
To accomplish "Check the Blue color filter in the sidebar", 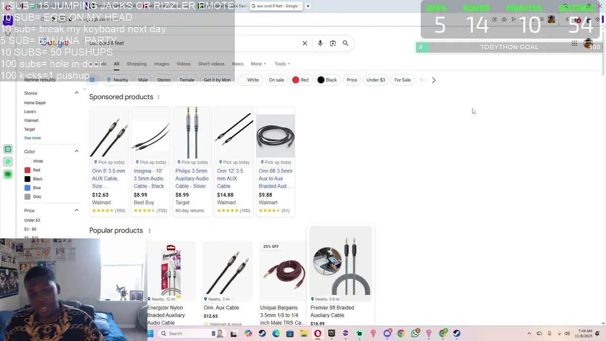I will [x=27, y=188].
